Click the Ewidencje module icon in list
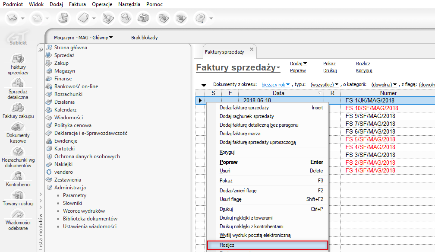This screenshot has height=252, width=435. (x=49, y=141)
